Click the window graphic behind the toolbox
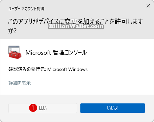This screenshot has height=122, width=154. (14, 49)
